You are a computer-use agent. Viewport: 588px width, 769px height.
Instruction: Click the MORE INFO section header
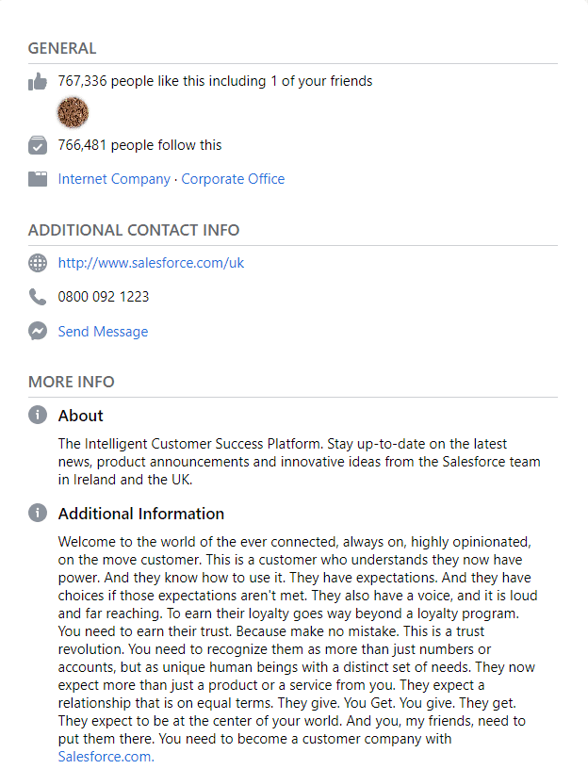71,382
